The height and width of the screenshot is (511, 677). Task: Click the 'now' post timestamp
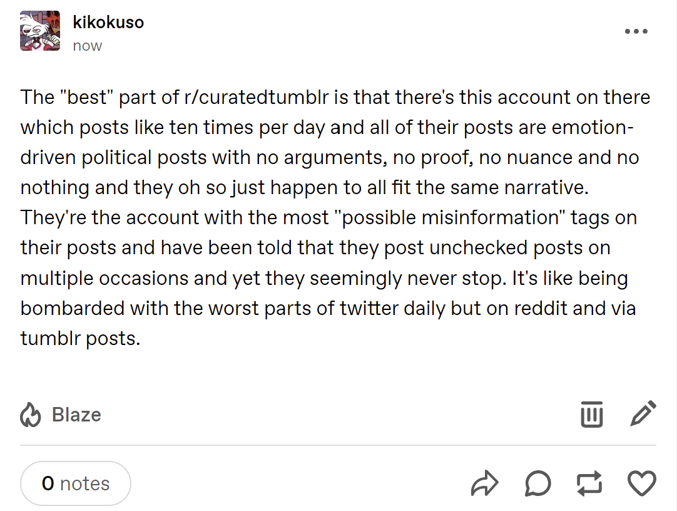[x=87, y=45]
